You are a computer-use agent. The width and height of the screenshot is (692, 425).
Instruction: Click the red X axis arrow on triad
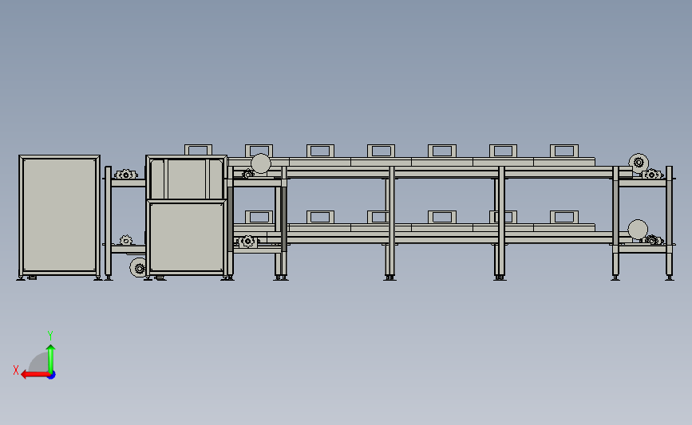point(35,375)
